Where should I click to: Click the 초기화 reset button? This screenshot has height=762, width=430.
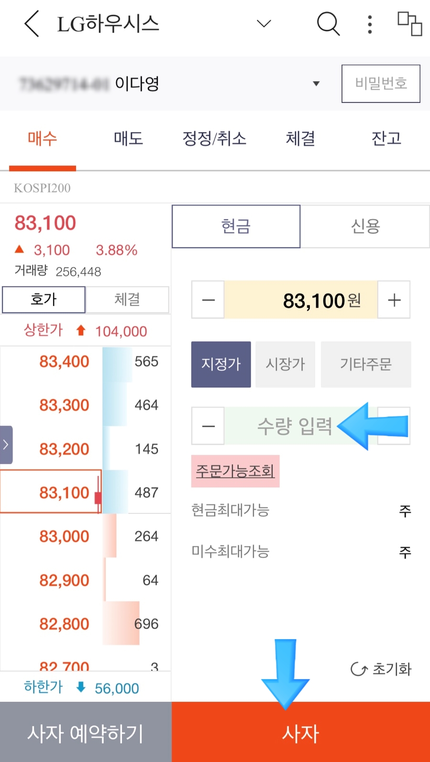point(381,669)
